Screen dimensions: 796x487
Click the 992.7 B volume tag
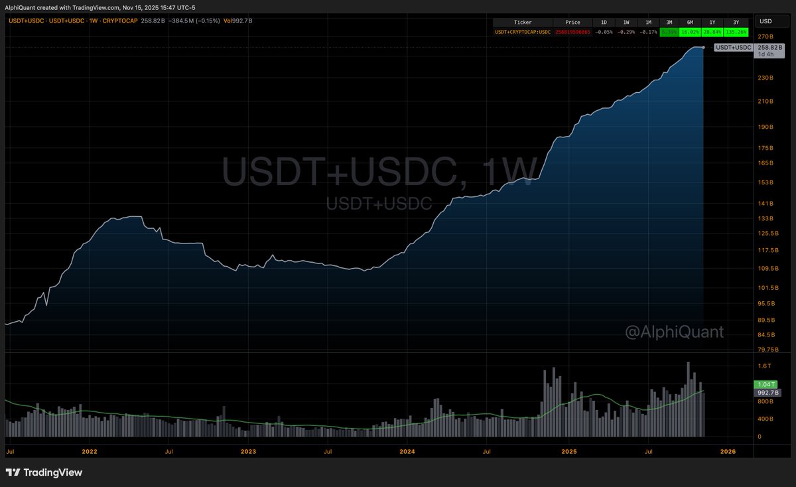click(x=767, y=393)
